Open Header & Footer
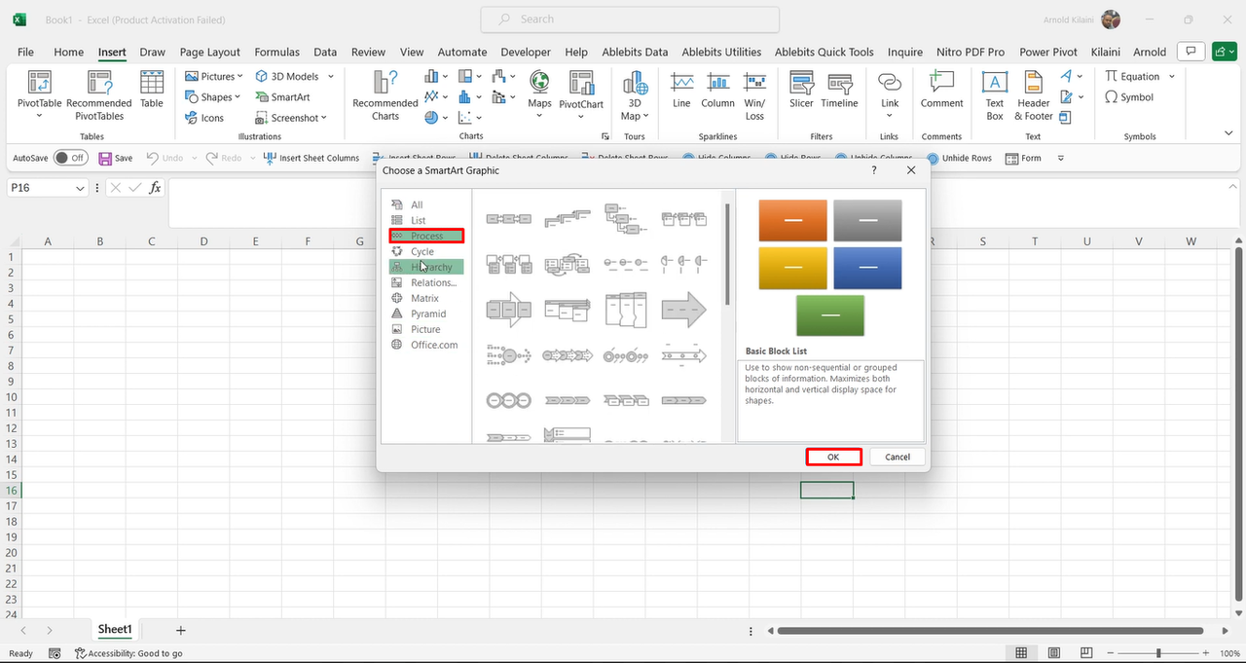Image resolution: width=1246 pixels, height=663 pixels. 1034,94
